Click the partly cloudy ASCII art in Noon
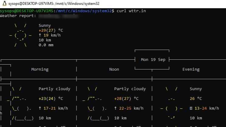 [96, 104]
